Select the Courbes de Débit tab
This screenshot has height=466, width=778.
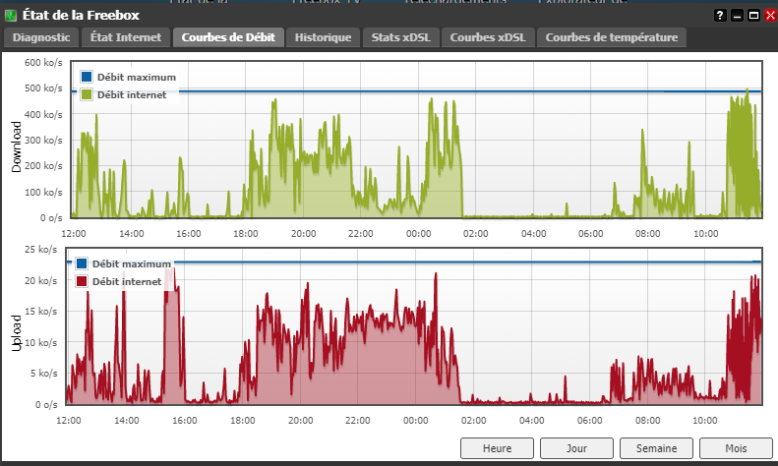tap(228, 37)
